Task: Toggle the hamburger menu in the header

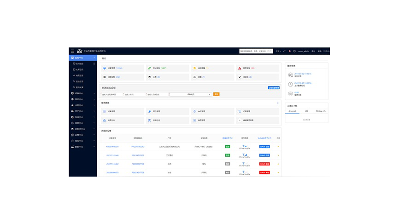Action: click(x=72, y=51)
